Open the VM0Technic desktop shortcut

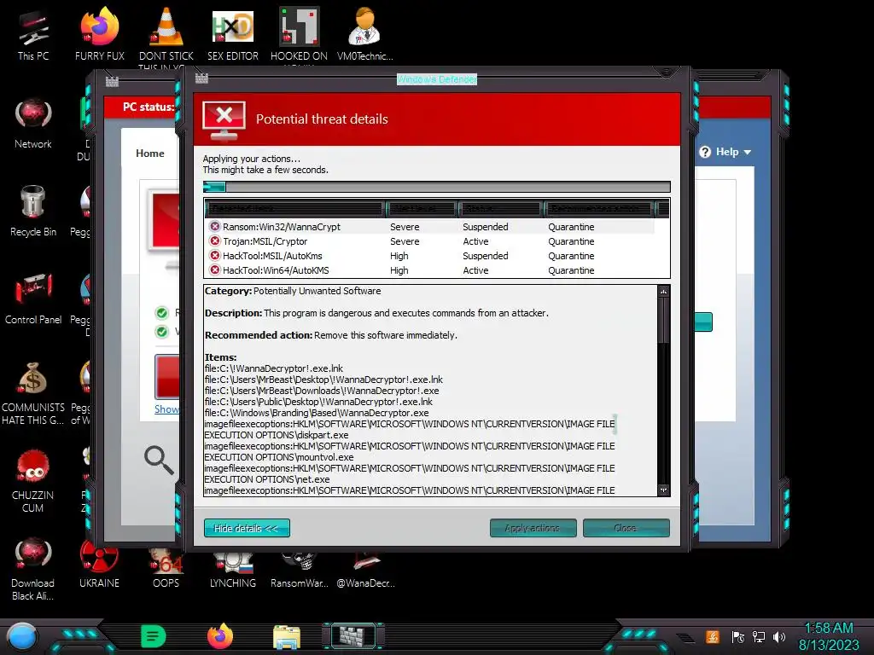click(365, 35)
